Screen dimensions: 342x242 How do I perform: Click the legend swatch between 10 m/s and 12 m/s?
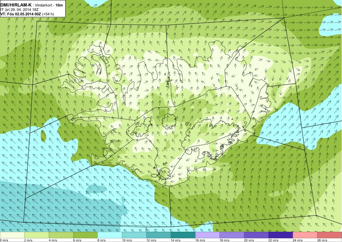coord(134,235)
